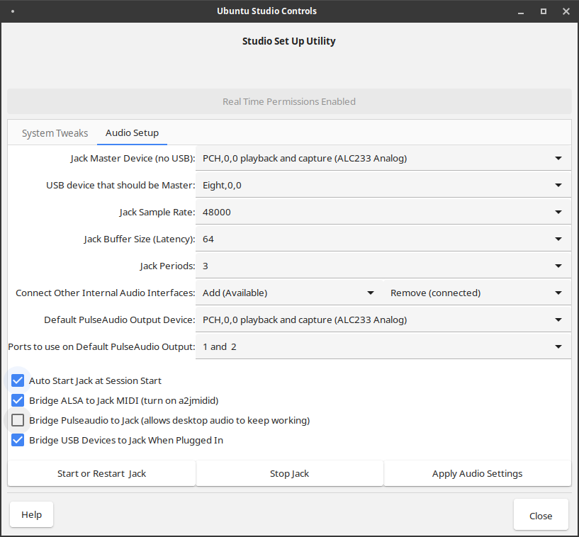
Task: Click the Start or Restart Jack button
Action: click(x=101, y=473)
